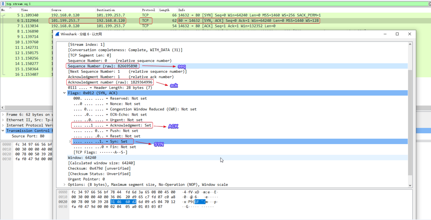Viewport: 431px width, 220px height.
Task: Select packet 9 at time 1.139714
Action: click(x=27, y=37)
